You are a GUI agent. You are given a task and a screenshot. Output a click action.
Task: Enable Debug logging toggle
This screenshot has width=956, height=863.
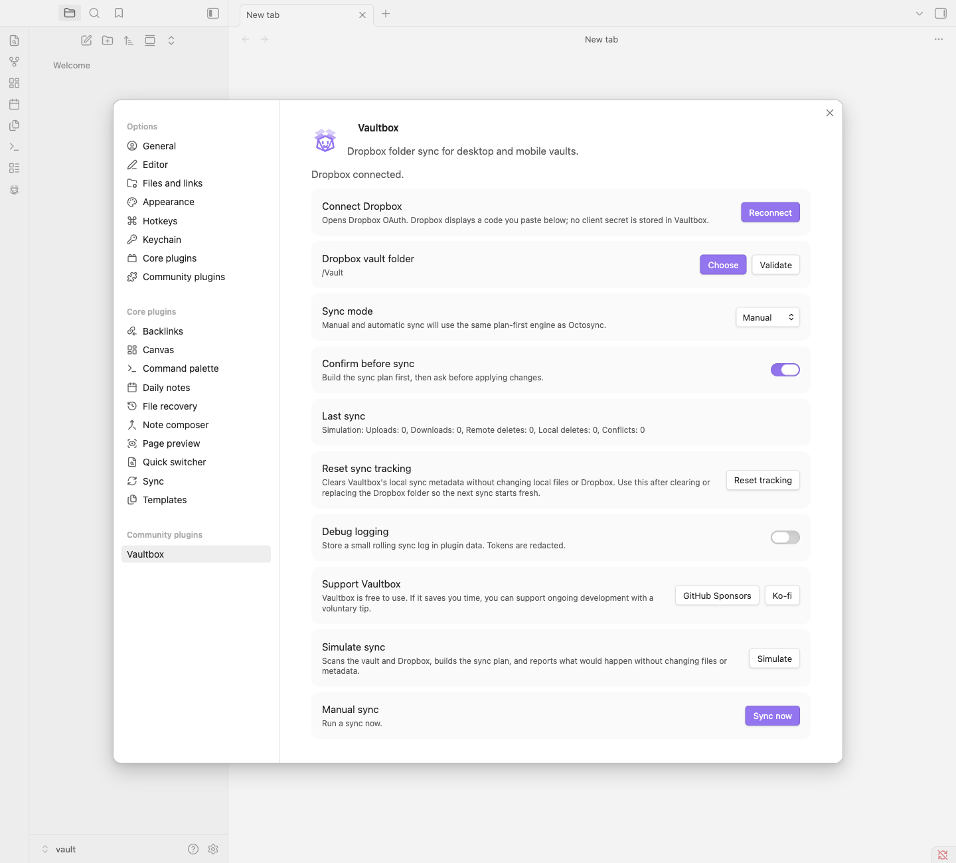click(785, 538)
